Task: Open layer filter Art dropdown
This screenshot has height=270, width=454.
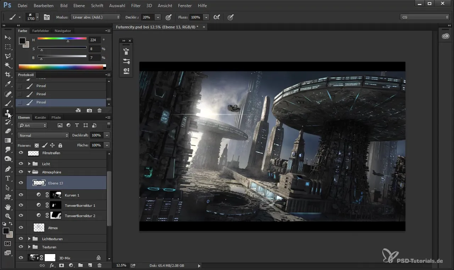Action: [x=32, y=125]
